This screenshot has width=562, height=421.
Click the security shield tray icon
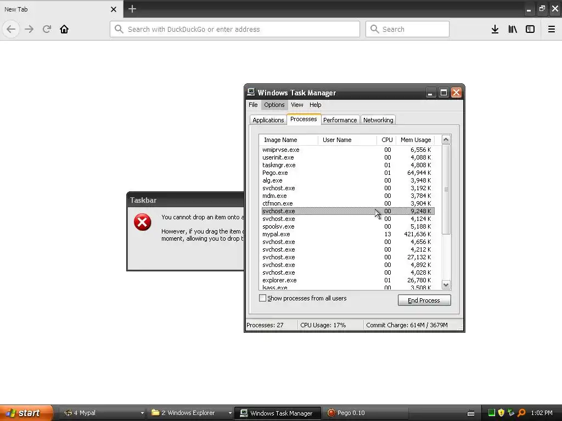point(501,413)
